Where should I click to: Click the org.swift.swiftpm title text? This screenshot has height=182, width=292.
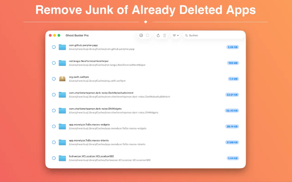click(x=79, y=77)
